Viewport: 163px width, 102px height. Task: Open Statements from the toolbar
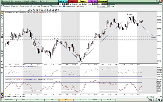coord(45,6)
